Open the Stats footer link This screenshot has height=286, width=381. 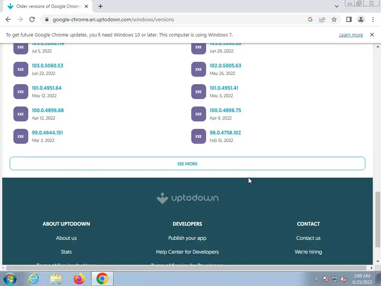[66, 252]
